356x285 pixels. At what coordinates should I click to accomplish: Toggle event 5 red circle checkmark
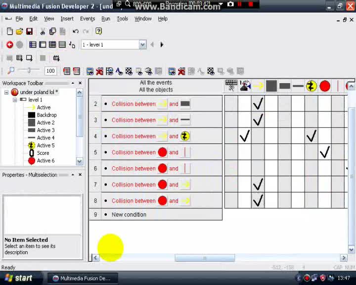click(x=325, y=152)
